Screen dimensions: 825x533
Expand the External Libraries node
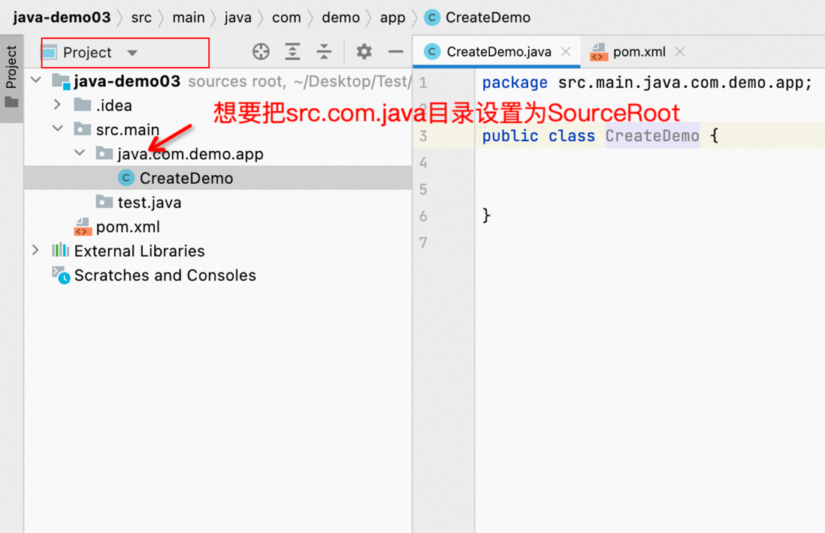(36, 251)
